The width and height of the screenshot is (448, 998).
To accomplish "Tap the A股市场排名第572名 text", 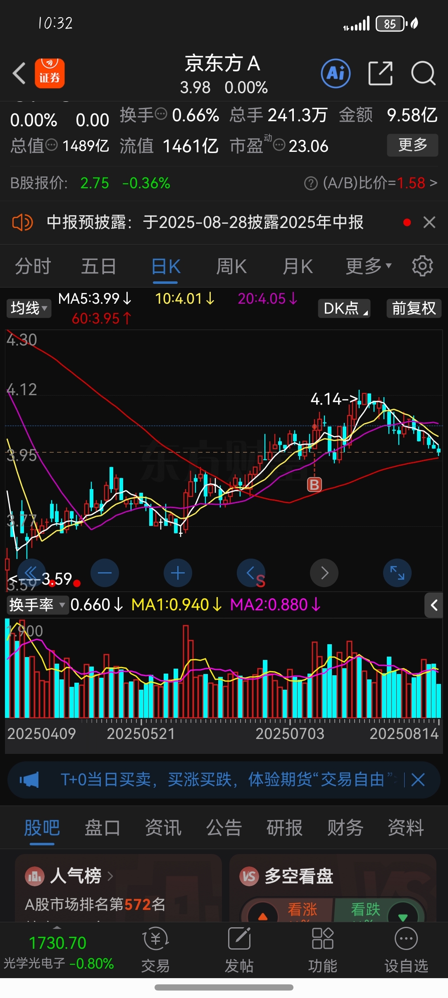I will pyautogui.click(x=95, y=904).
